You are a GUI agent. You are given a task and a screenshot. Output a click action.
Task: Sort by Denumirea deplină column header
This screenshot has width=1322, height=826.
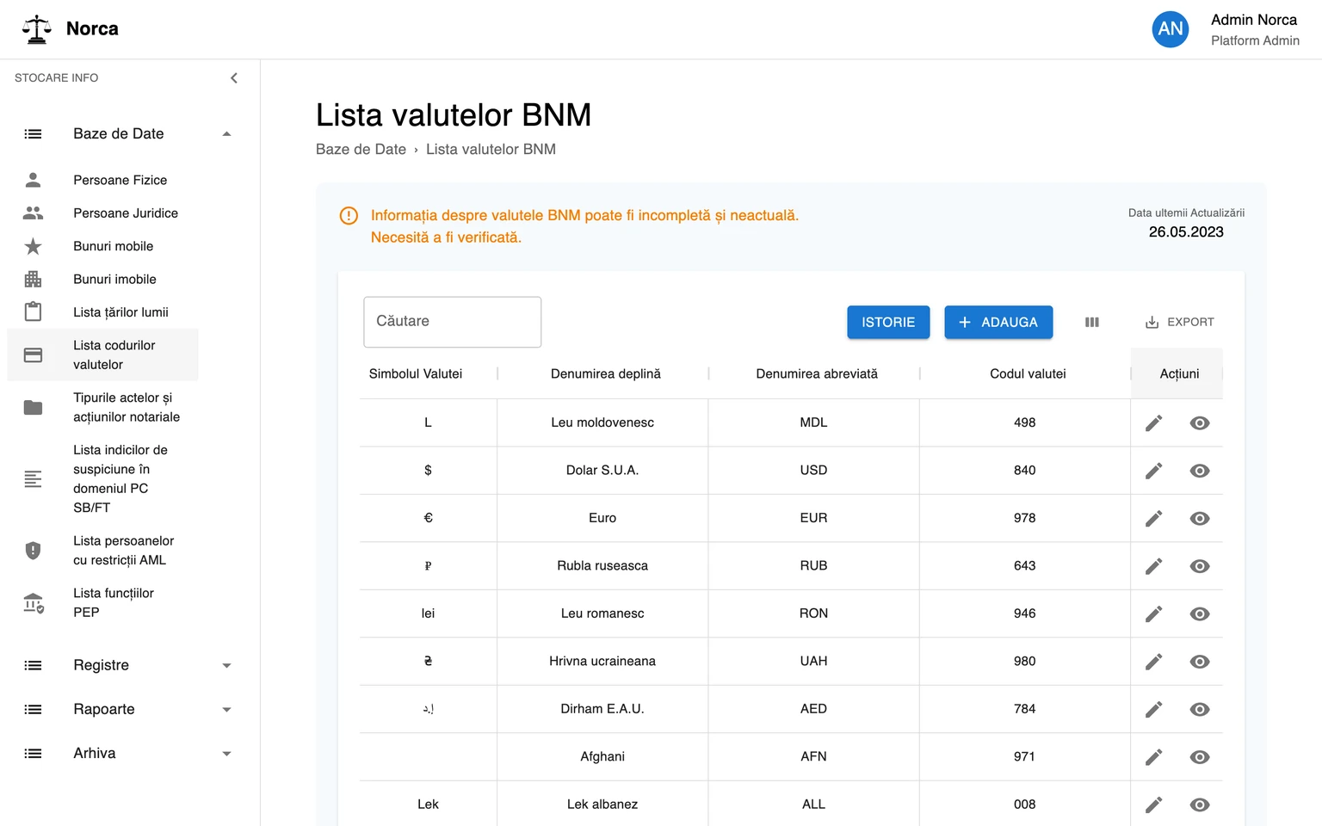click(x=606, y=374)
